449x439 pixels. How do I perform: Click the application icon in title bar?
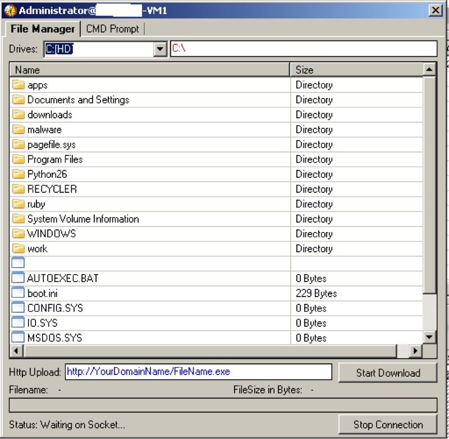point(10,11)
